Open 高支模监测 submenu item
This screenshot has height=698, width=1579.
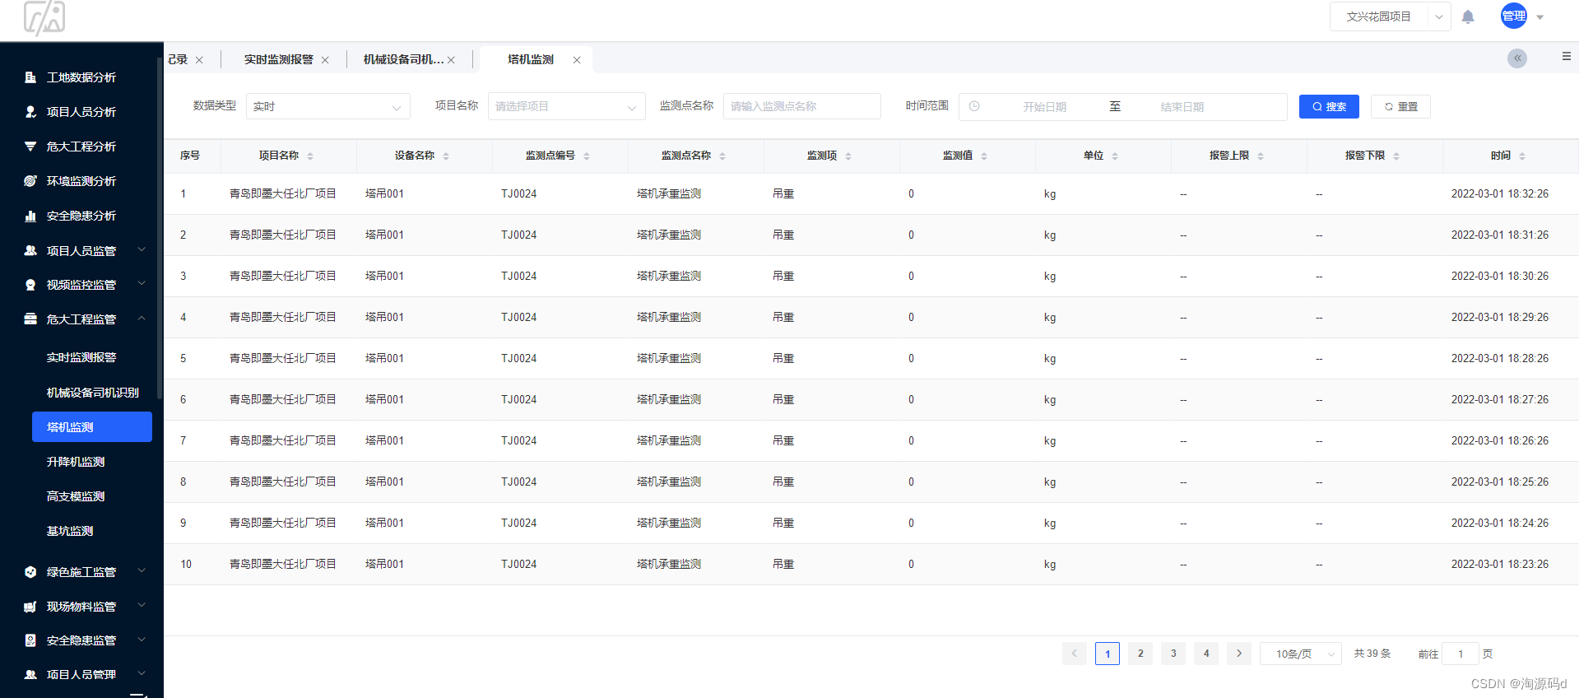pyautogui.click(x=76, y=496)
